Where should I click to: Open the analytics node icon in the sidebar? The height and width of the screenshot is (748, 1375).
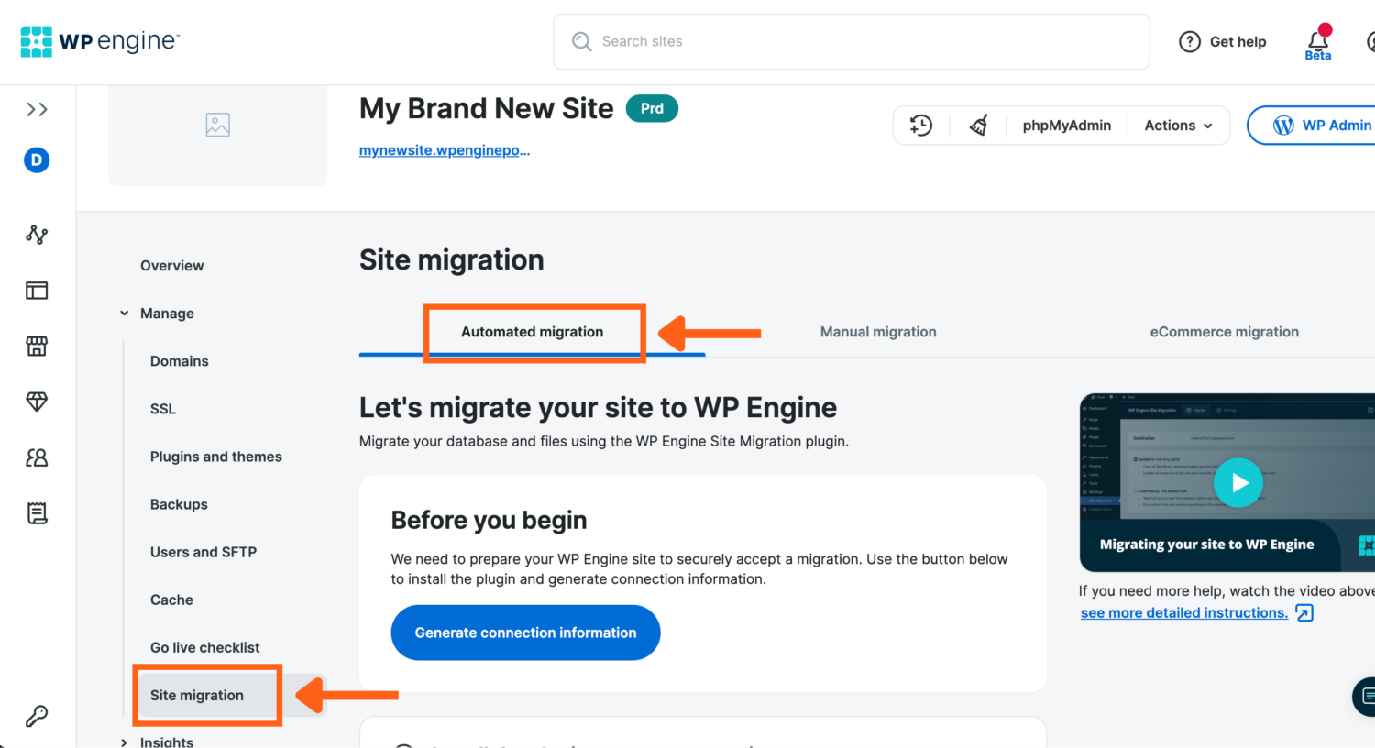(x=37, y=234)
